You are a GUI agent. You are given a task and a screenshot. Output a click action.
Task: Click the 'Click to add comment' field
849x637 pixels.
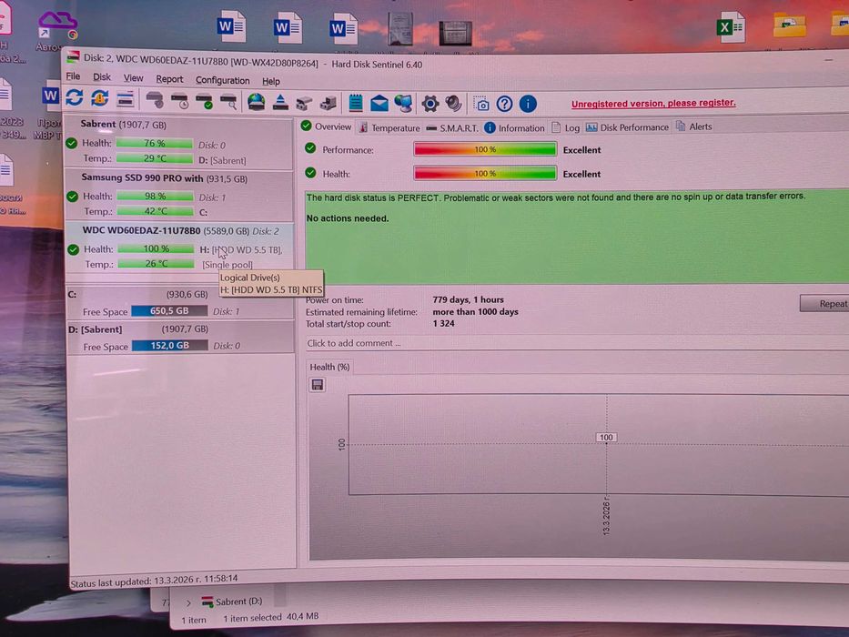[x=577, y=343]
